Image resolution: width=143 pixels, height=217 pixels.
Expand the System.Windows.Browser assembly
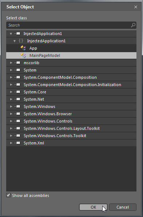11,114
